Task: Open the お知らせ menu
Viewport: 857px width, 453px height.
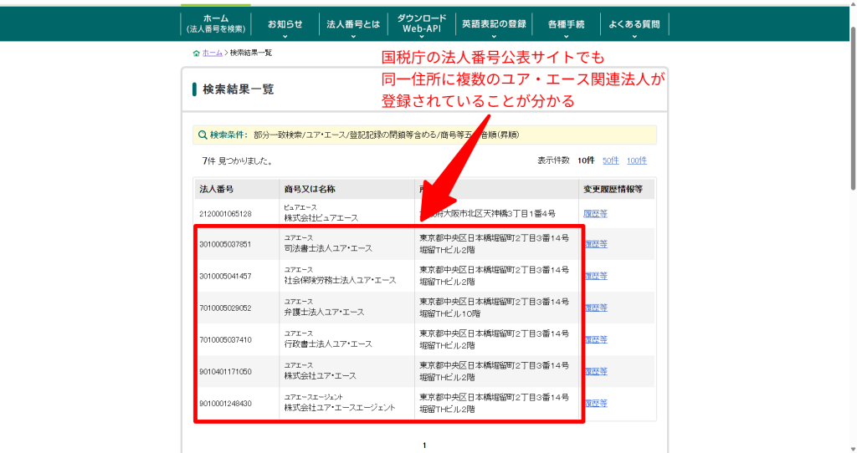Action: (285, 24)
